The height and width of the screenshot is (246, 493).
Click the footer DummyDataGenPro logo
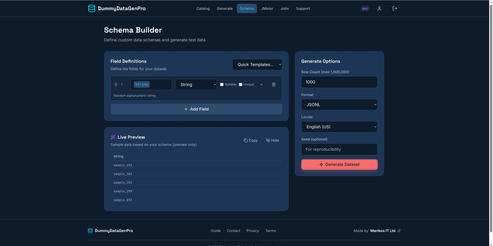pos(90,231)
